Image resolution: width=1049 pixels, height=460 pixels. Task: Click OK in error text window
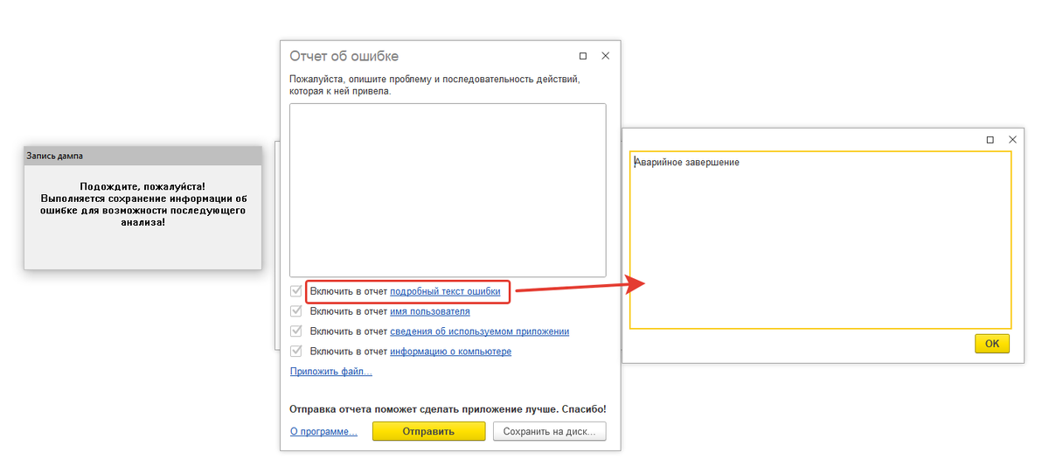click(x=992, y=344)
